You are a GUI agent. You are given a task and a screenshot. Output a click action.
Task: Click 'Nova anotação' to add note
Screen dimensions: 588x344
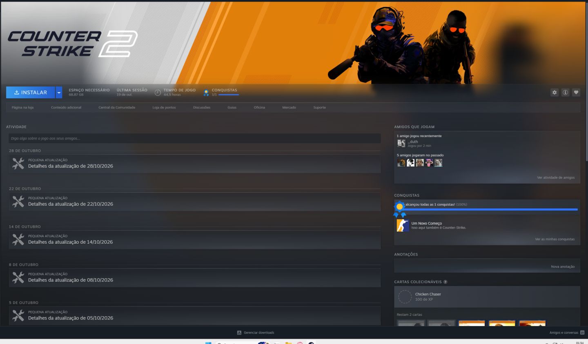(563, 266)
